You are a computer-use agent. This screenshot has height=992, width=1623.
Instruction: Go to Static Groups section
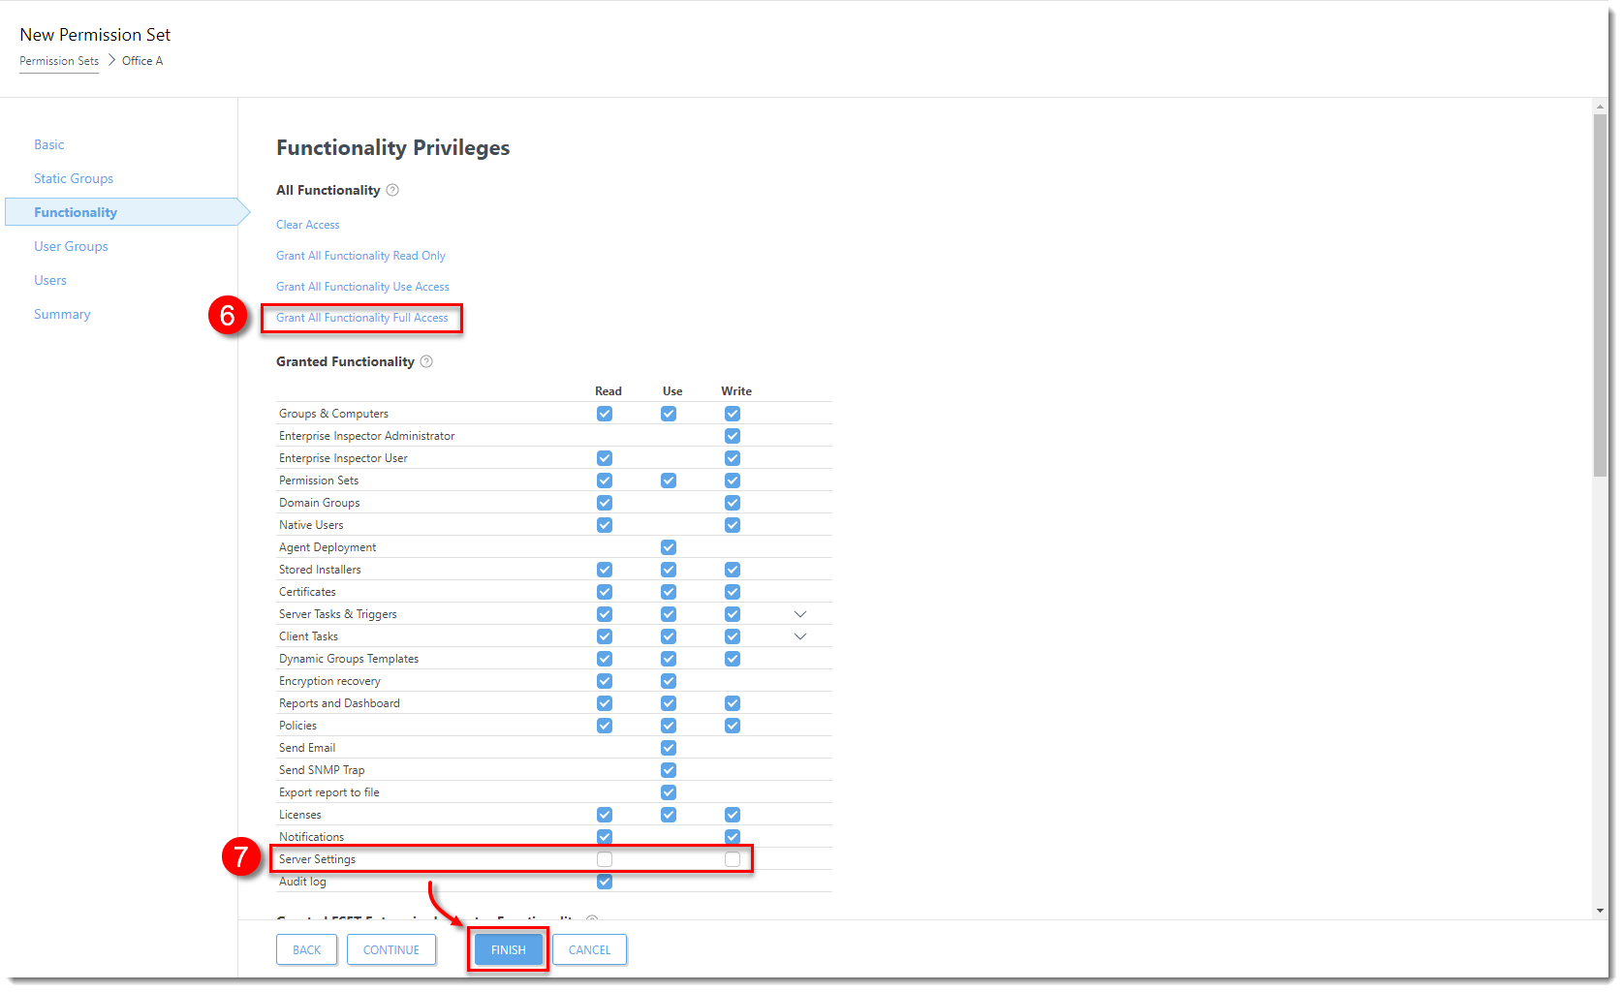(x=74, y=179)
